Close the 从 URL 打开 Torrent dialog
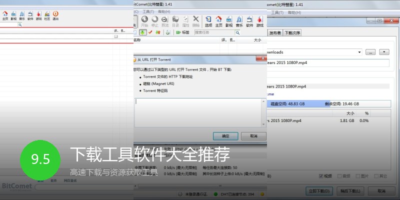This screenshot has height=200, width=400. tap(261, 58)
